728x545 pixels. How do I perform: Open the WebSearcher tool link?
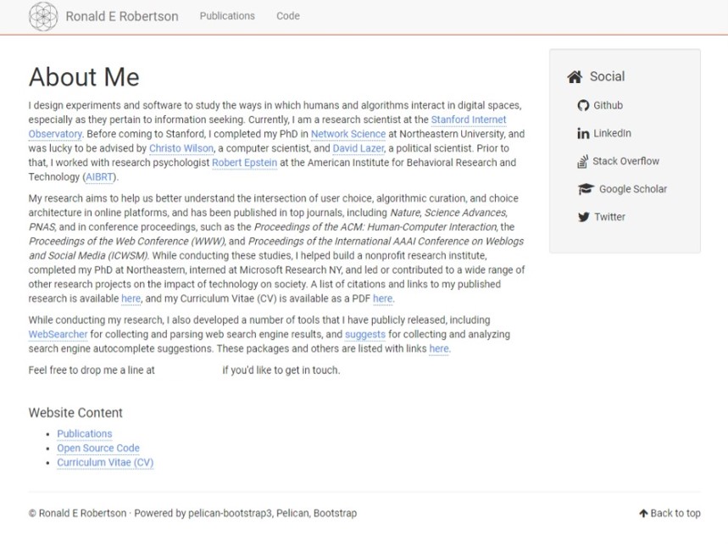[58, 335]
